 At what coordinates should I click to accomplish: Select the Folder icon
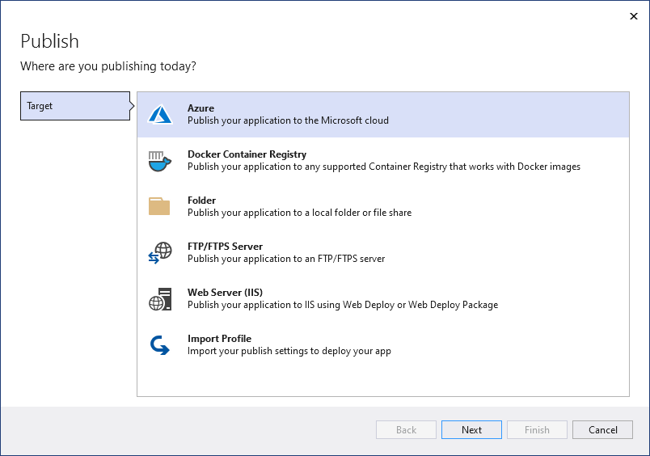point(160,207)
